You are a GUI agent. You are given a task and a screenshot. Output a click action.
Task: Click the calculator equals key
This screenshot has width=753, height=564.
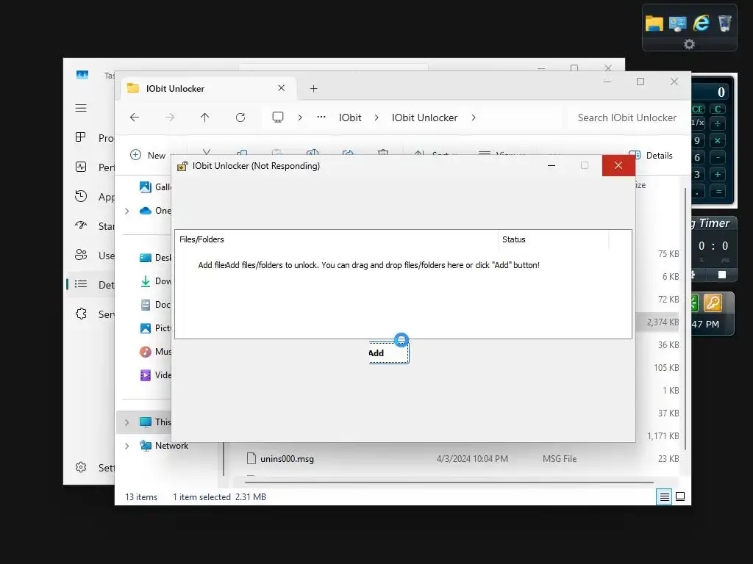(718, 192)
